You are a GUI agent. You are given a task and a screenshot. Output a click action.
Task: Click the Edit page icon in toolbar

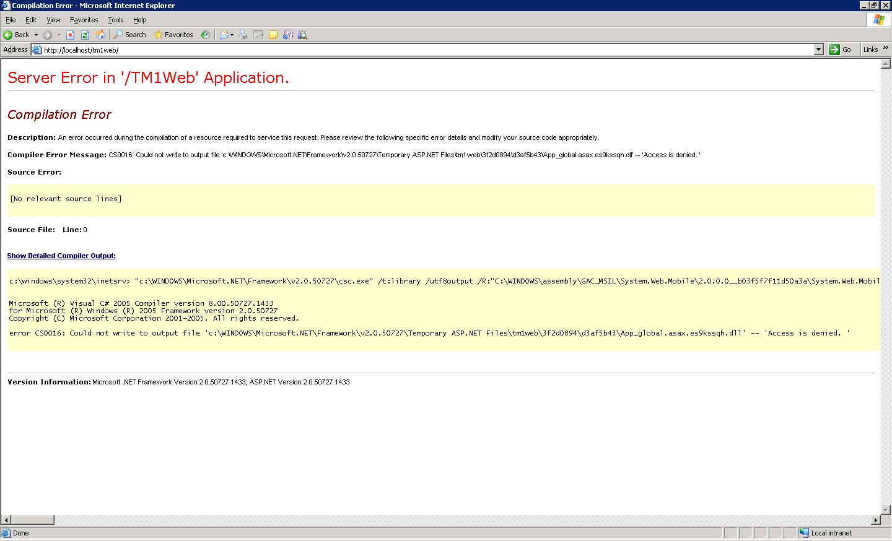[258, 35]
